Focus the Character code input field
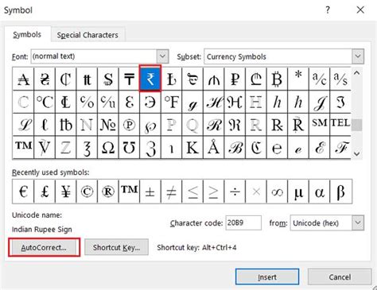377x290 pixels. tap(243, 222)
